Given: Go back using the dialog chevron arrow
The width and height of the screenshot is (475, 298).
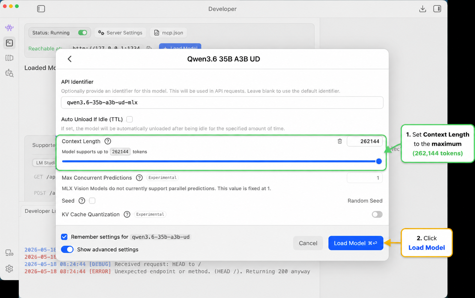Looking at the screenshot, I should click(x=70, y=59).
